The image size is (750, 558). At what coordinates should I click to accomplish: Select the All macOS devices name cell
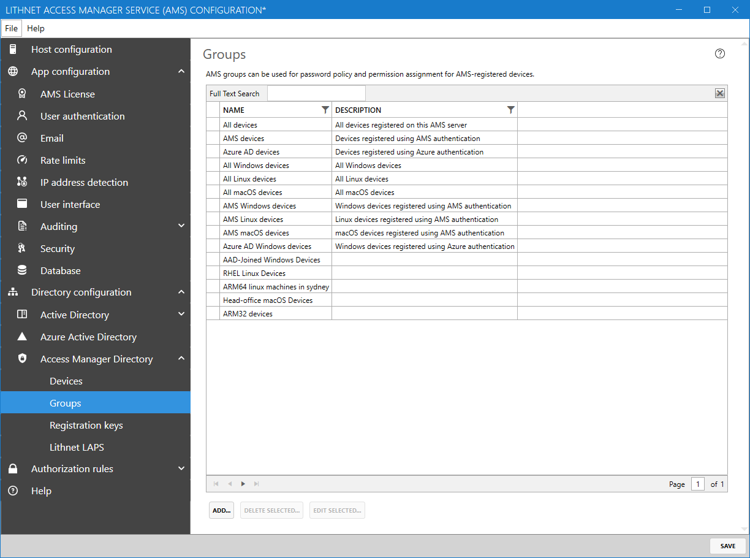(x=276, y=192)
